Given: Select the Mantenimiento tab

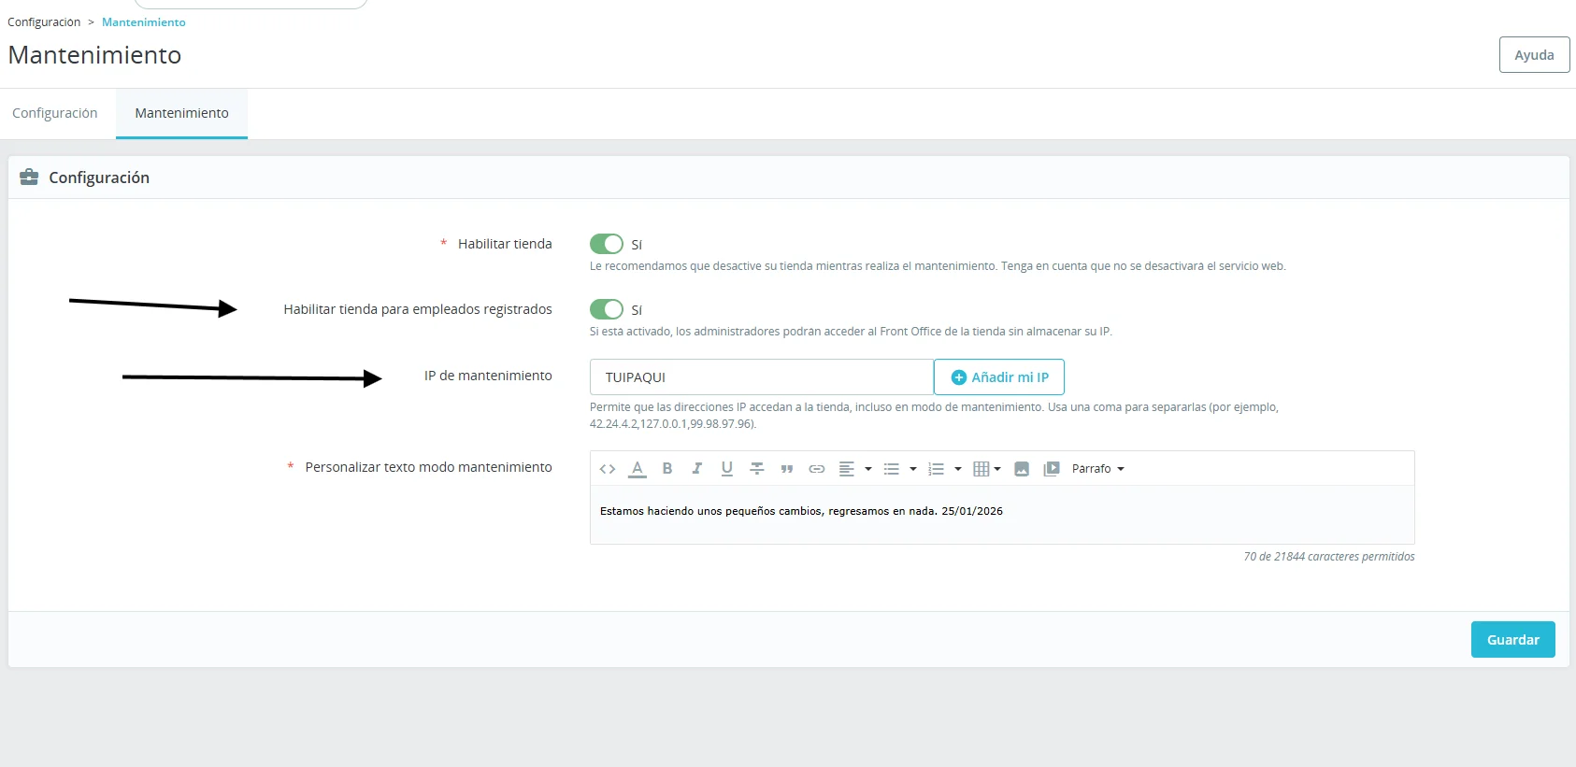Looking at the screenshot, I should tap(181, 113).
